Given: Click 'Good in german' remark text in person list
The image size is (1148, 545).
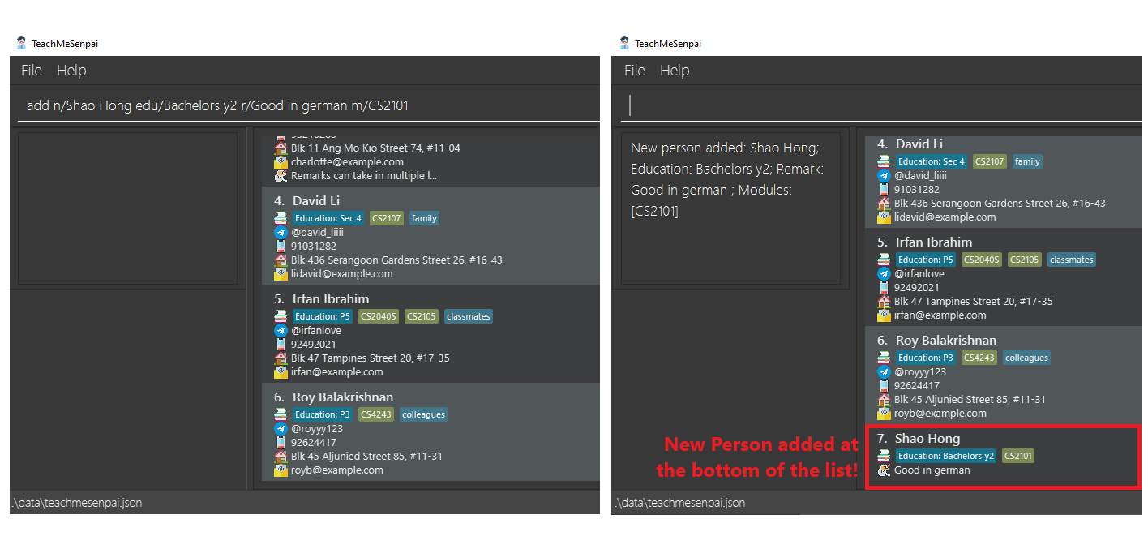Looking at the screenshot, I should pos(932,470).
